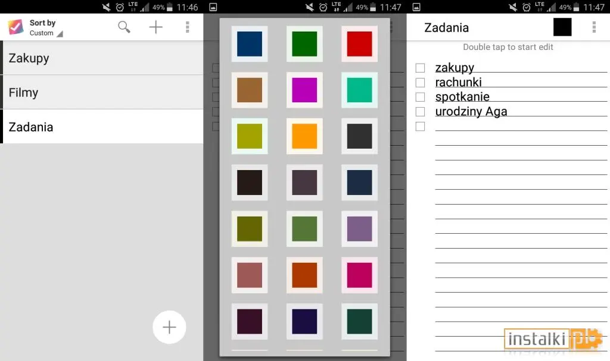This screenshot has height=361, width=610.
Task: Add a new list with toolbar plus icon
Action: click(155, 27)
